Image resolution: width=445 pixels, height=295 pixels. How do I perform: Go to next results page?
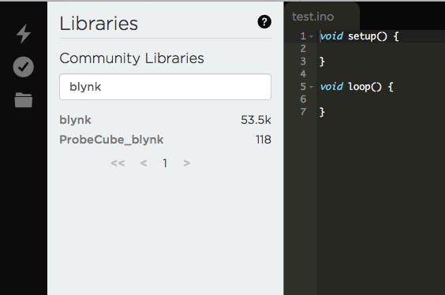[x=186, y=163]
